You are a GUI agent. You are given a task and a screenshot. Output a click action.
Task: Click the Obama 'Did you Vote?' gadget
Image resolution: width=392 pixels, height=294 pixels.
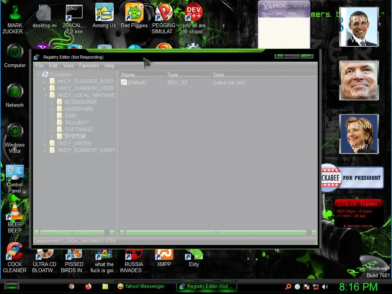point(359,27)
